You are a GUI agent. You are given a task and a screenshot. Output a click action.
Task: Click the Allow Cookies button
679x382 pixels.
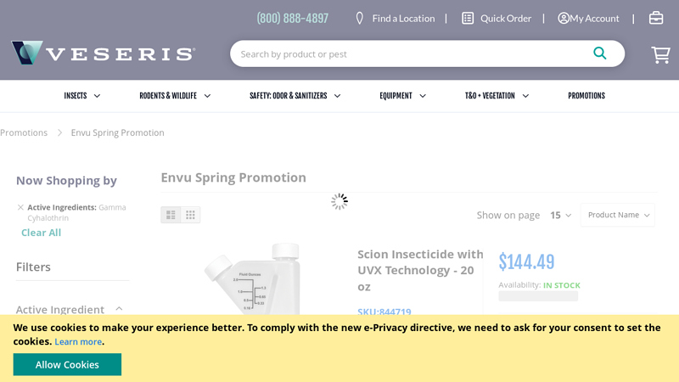(x=67, y=364)
